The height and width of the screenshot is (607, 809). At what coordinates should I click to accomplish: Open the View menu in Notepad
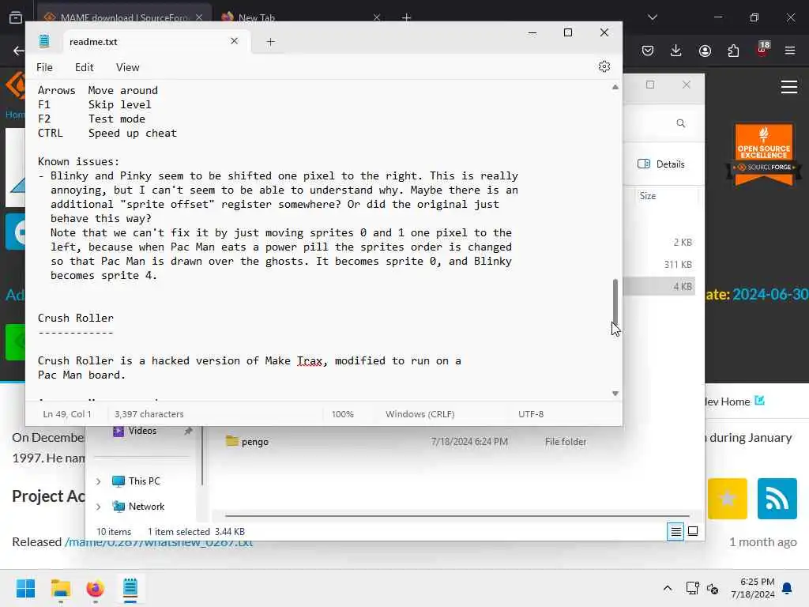[127, 67]
